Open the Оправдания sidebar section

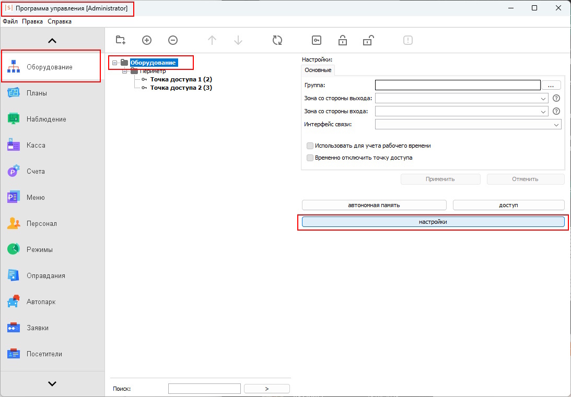[52, 275]
